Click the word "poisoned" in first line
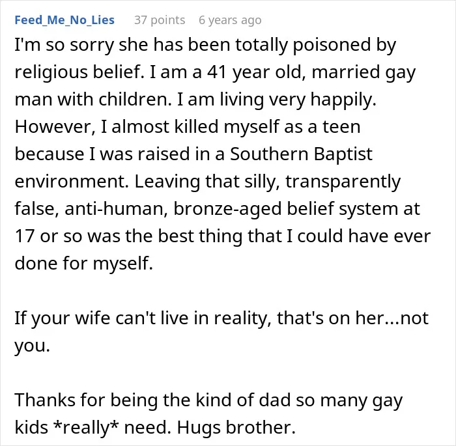This screenshot has width=456, height=446. coord(332,46)
